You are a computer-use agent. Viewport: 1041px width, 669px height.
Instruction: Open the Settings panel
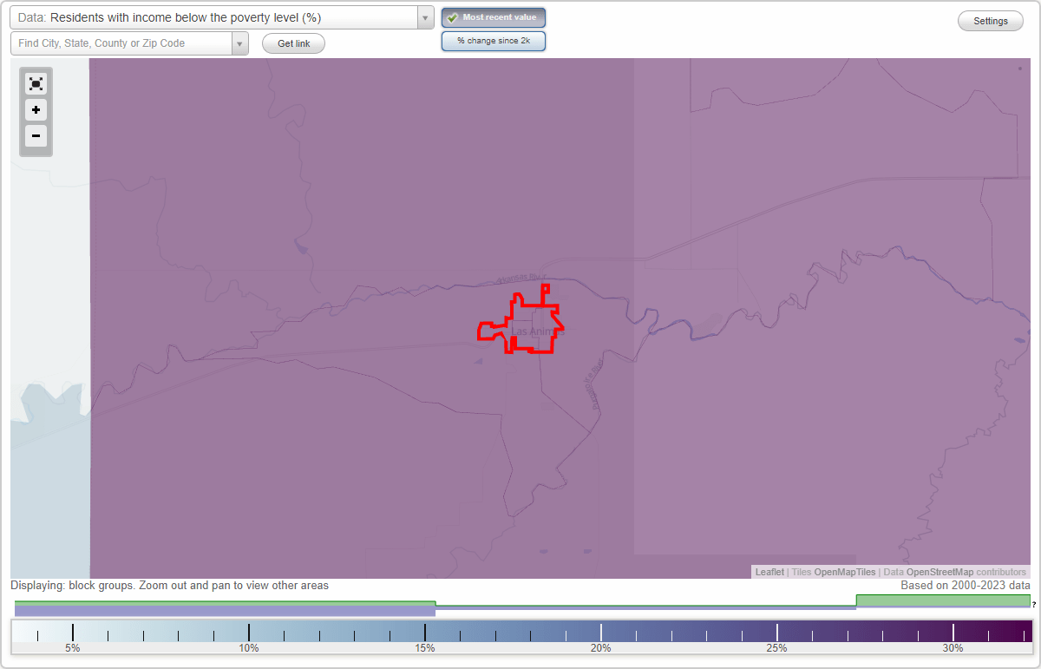(990, 20)
